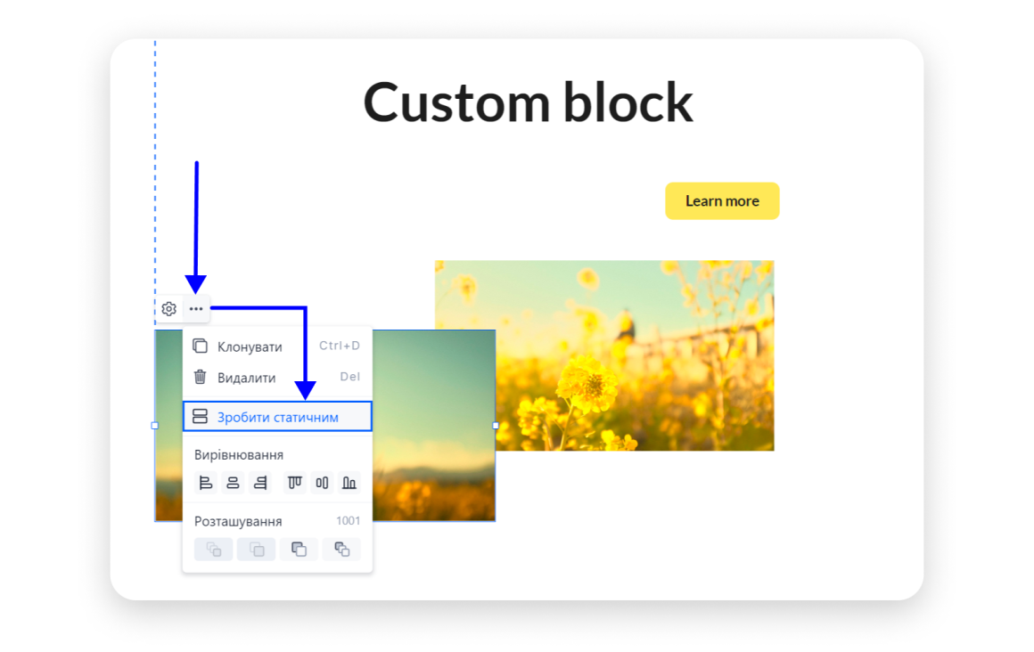Align element to left edge

pyautogui.click(x=206, y=483)
